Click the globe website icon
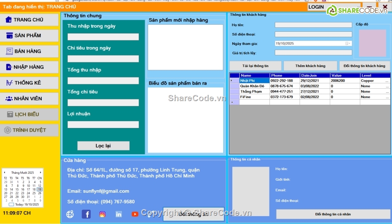 click(x=70, y=214)
